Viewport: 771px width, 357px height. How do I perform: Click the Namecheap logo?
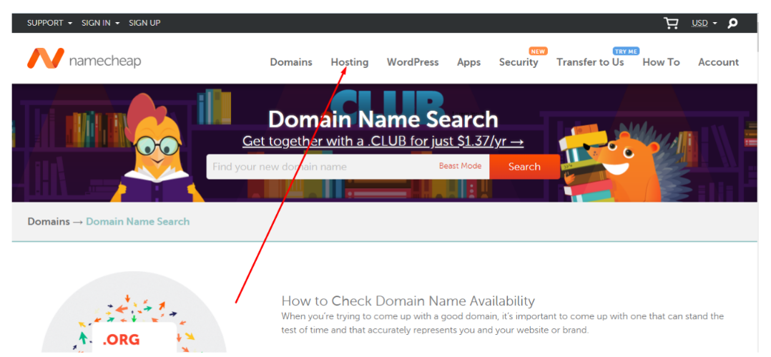[84, 60]
